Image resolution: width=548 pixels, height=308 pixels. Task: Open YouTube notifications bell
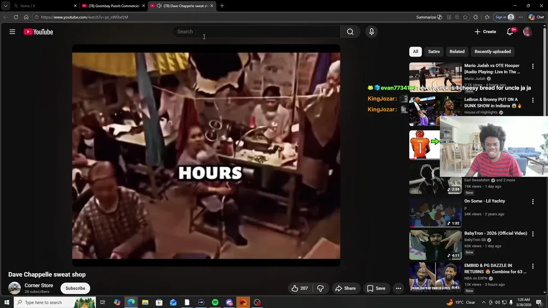pos(510,32)
